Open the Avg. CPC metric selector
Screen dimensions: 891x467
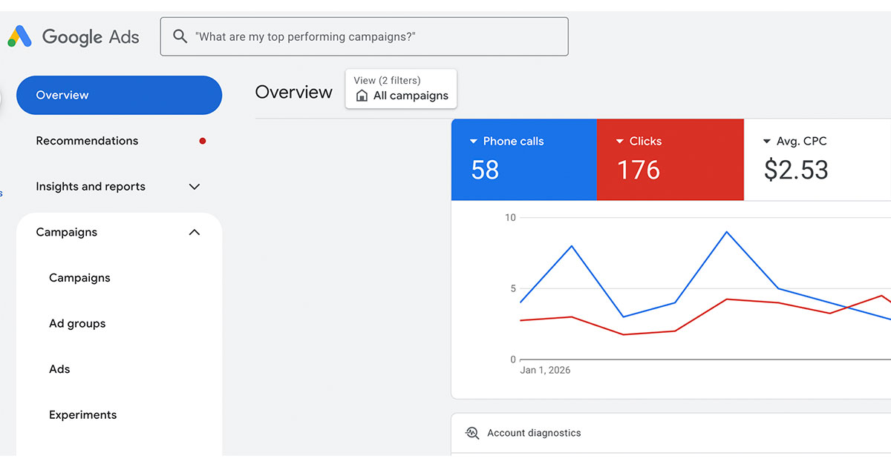point(768,141)
